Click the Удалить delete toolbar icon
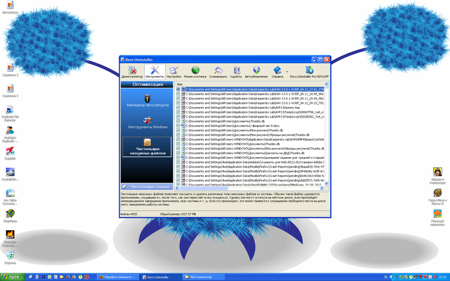 click(x=236, y=72)
